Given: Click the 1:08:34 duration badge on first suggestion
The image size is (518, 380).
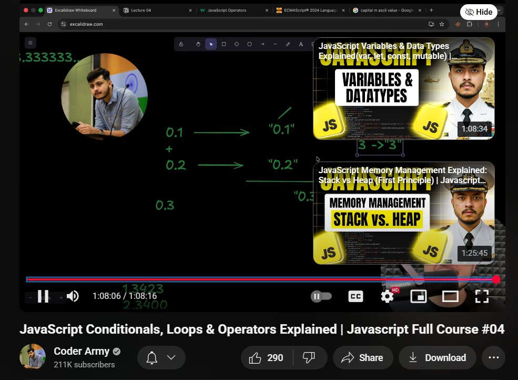Looking at the screenshot, I should point(474,128).
